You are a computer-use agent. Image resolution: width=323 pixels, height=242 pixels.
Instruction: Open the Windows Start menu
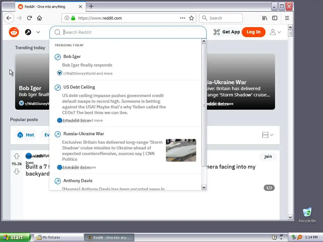(15, 237)
